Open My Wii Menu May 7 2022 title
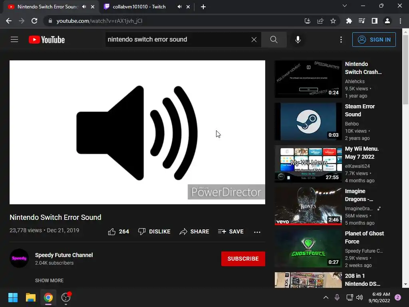Screen dimensions: 409x307 (362, 153)
